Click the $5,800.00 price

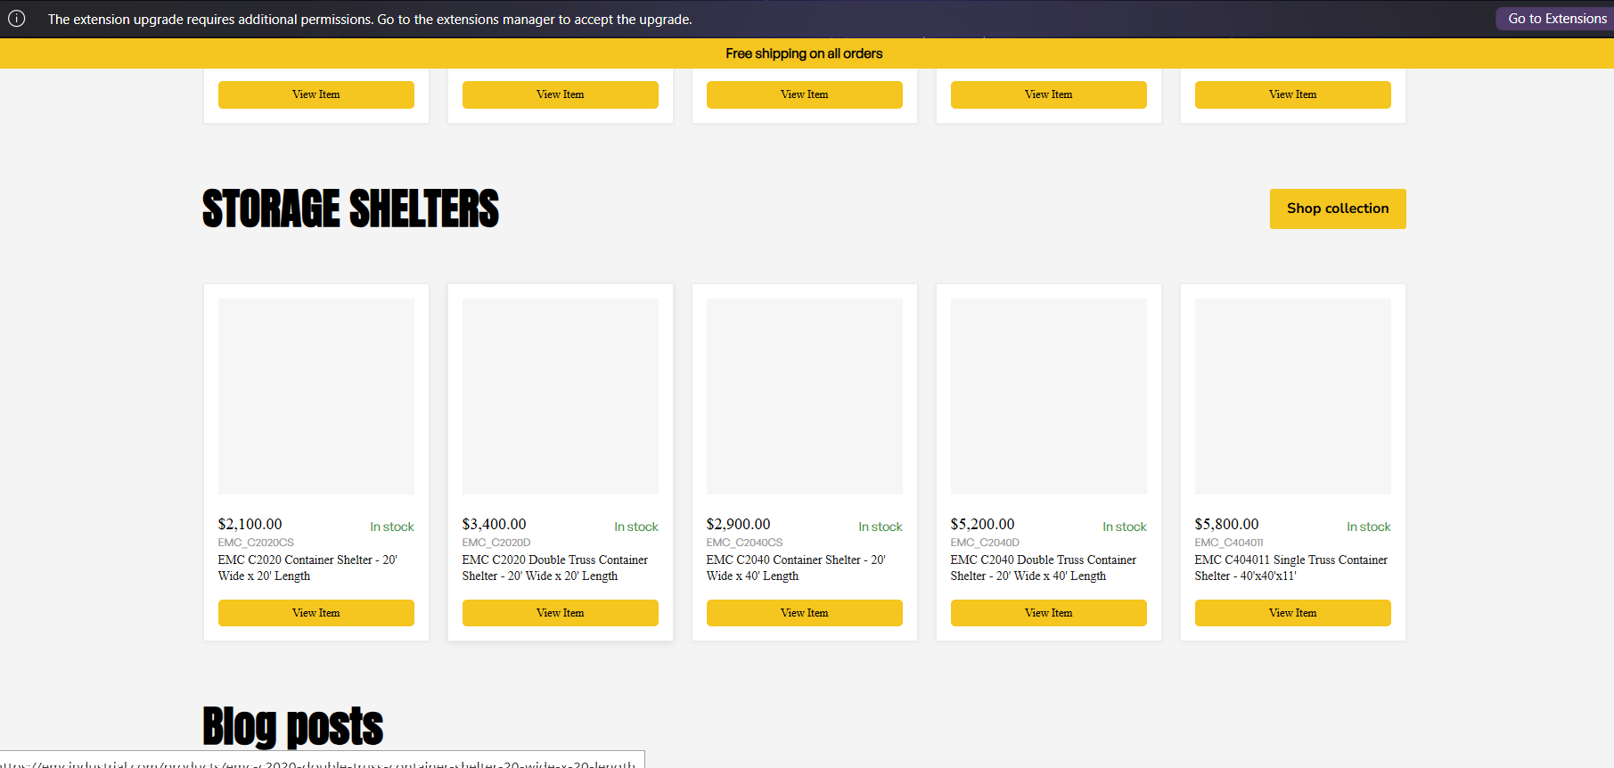click(1227, 525)
